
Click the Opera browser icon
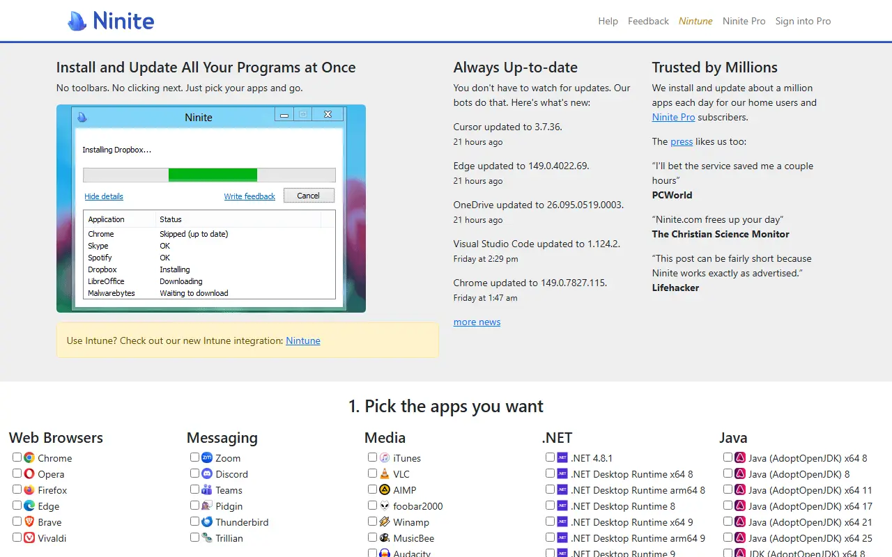tap(29, 473)
